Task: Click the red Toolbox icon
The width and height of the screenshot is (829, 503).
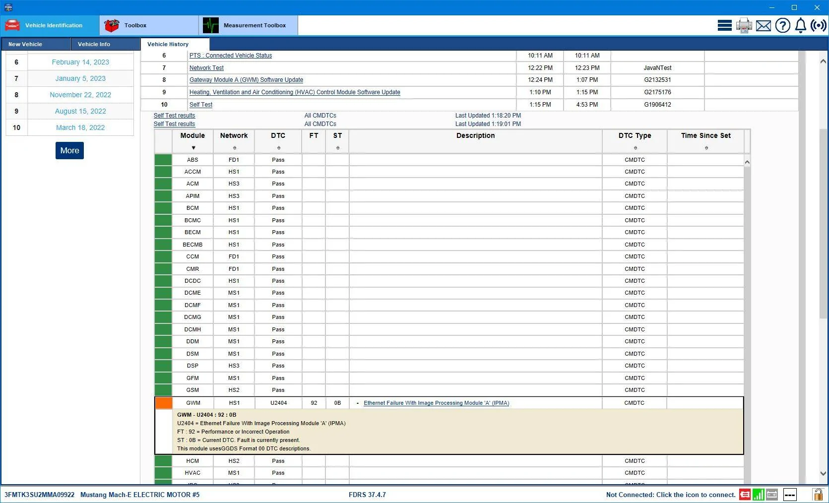Action: (x=112, y=25)
